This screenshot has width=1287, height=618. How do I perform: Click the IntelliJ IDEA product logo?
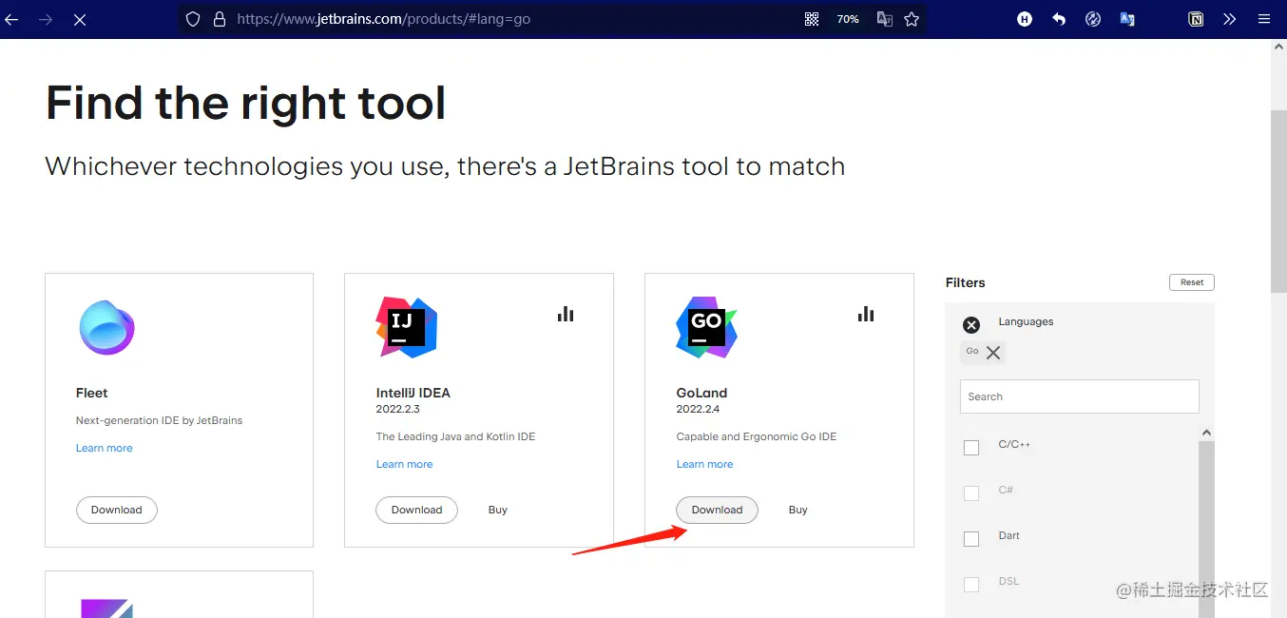pos(407,327)
